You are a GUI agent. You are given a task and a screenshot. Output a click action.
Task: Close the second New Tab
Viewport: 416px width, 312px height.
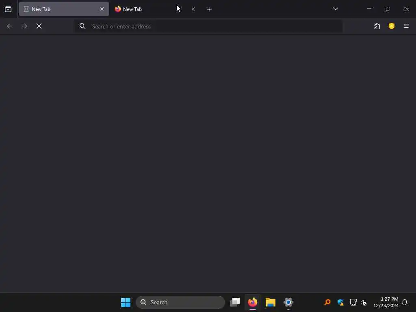click(193, 9)
